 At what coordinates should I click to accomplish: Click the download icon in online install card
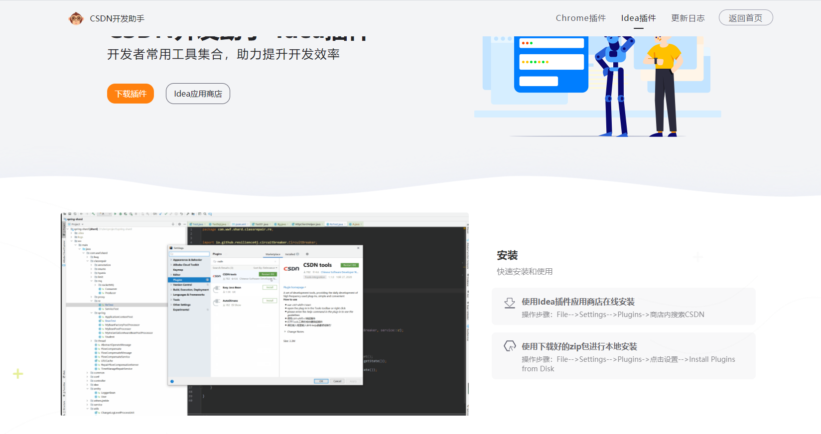click(x=510, y=303)
